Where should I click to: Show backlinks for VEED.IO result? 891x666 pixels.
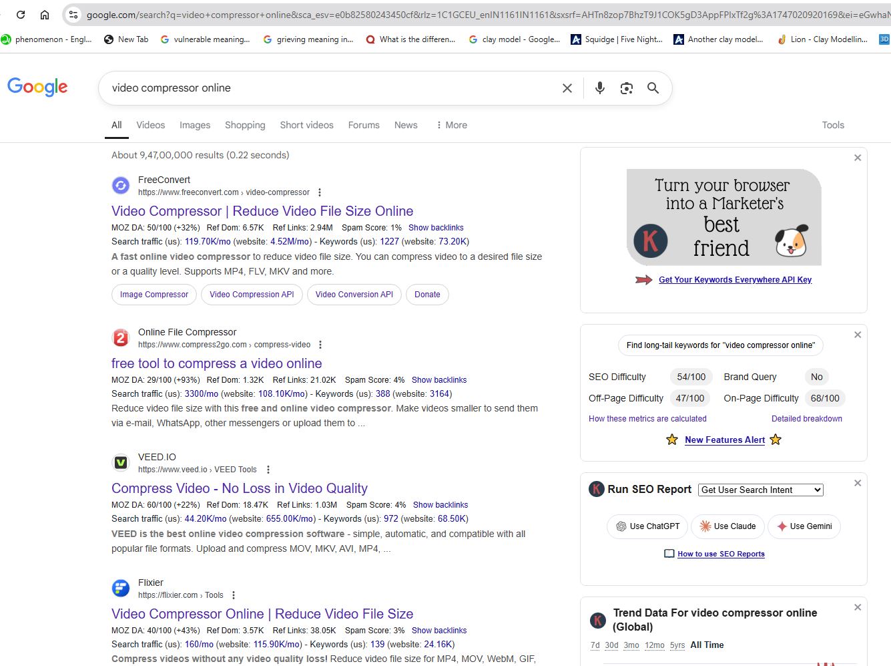point(440,505)
